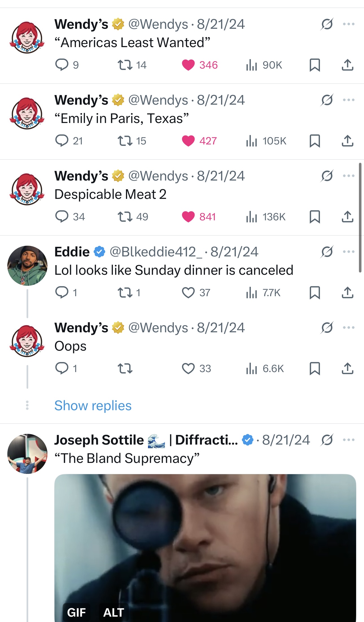
Task: Open more options menu on Eddie's tweet
Action: (348, 252)
